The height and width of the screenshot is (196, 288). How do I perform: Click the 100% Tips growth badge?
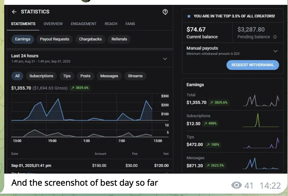tap(213, 145)
